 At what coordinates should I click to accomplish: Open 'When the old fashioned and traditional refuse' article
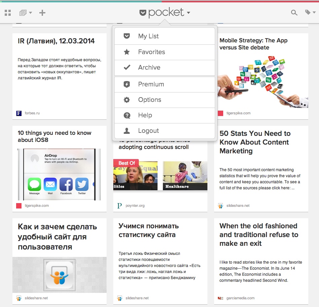[259, 235]
